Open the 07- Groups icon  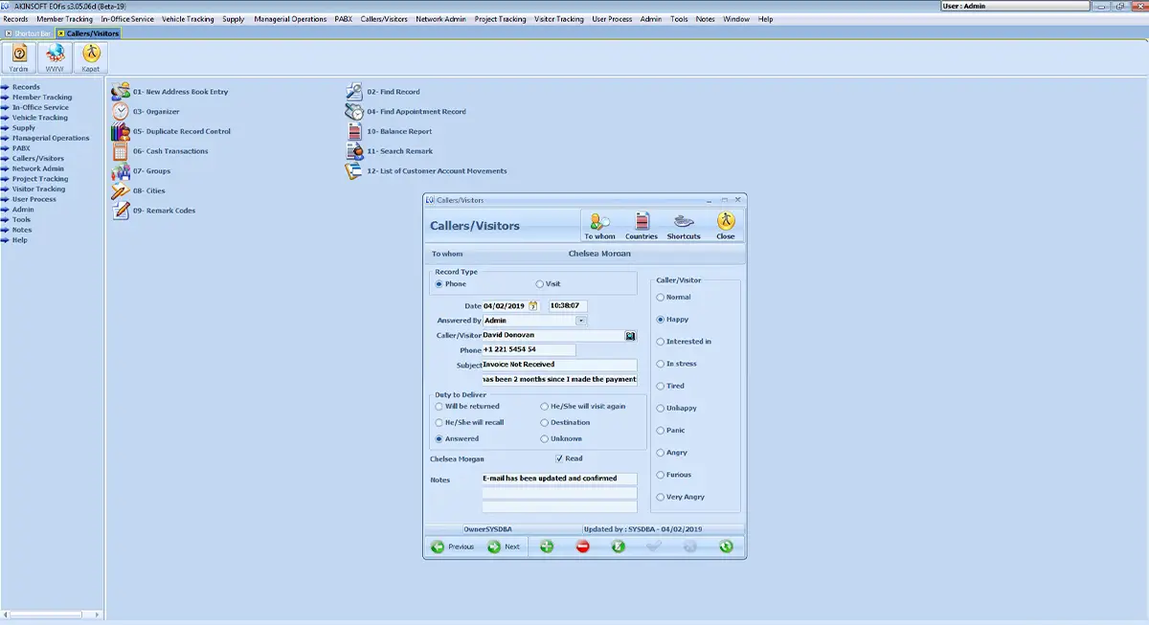120,170
